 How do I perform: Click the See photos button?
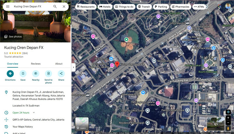13,36
